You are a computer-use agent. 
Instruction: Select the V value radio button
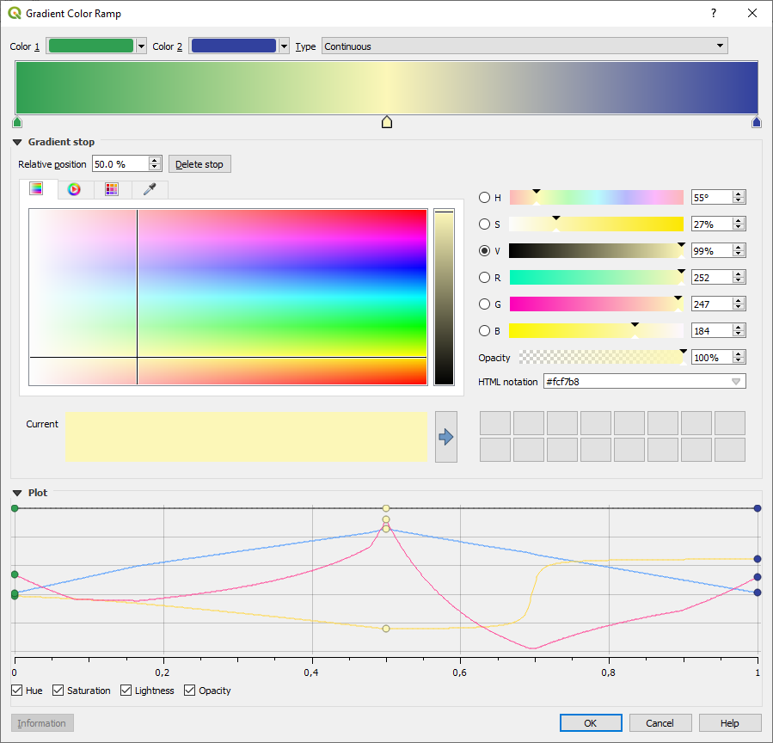pos(485,251)
